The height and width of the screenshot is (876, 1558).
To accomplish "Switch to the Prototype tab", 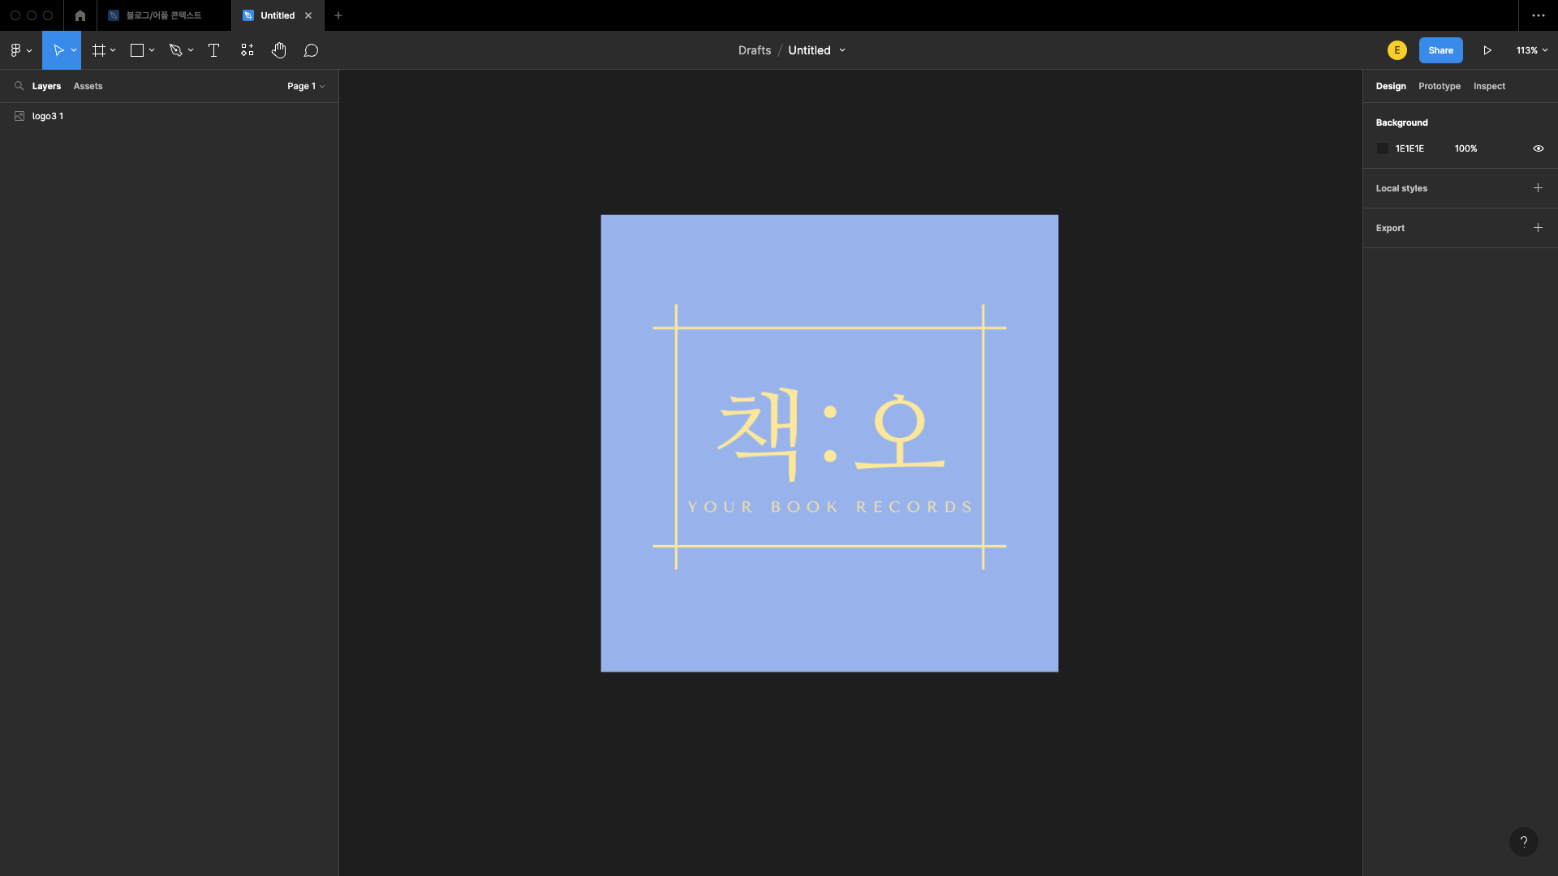I will point(1439,86).
